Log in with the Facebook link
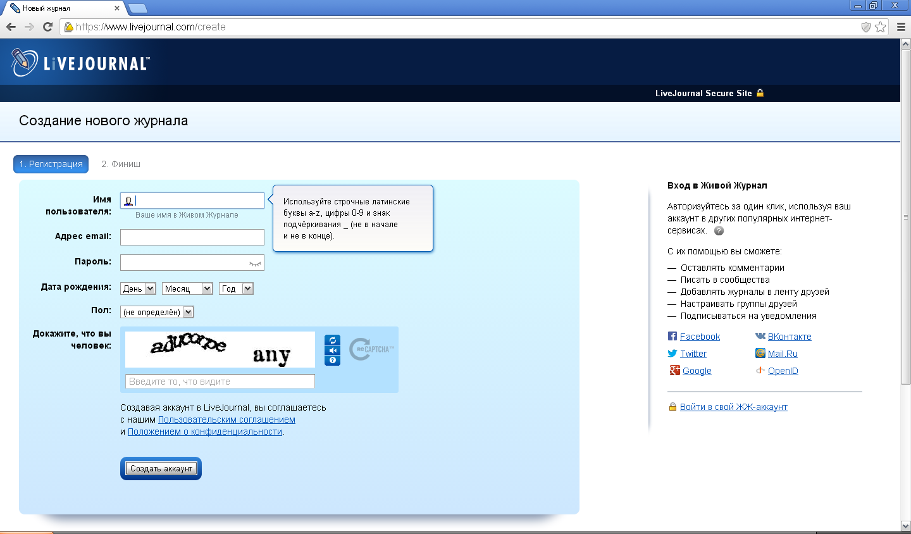911x534 pixels. click(x=700, y=337)
